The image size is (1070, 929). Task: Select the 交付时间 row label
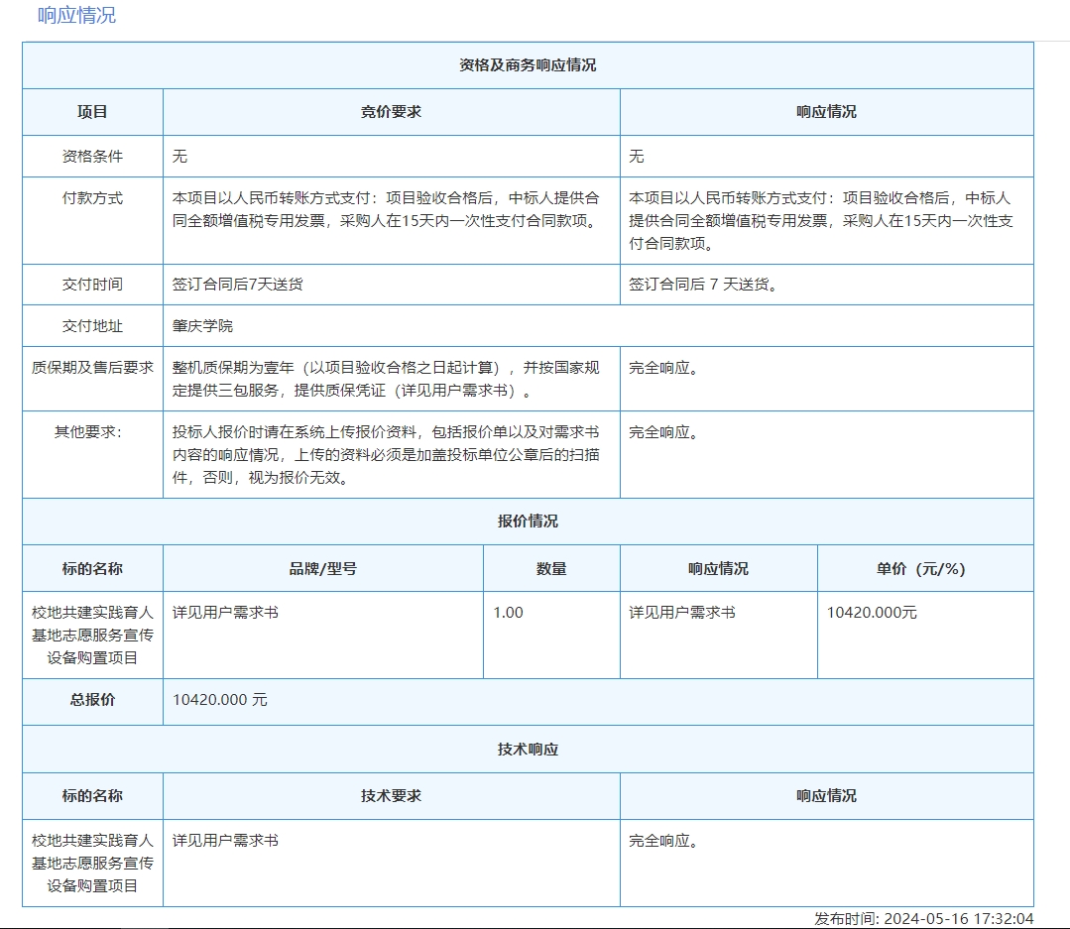(x=92, y=285)
